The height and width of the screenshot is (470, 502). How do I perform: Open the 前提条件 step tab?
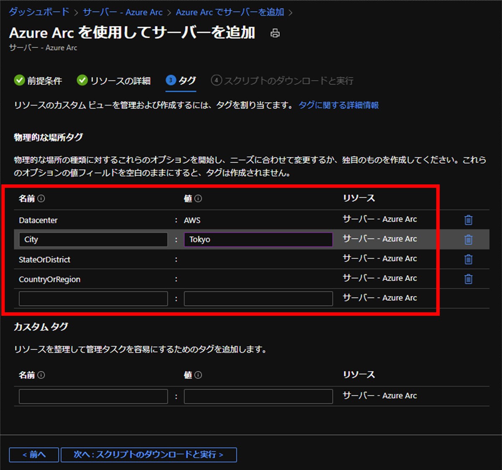coord(38,80)
